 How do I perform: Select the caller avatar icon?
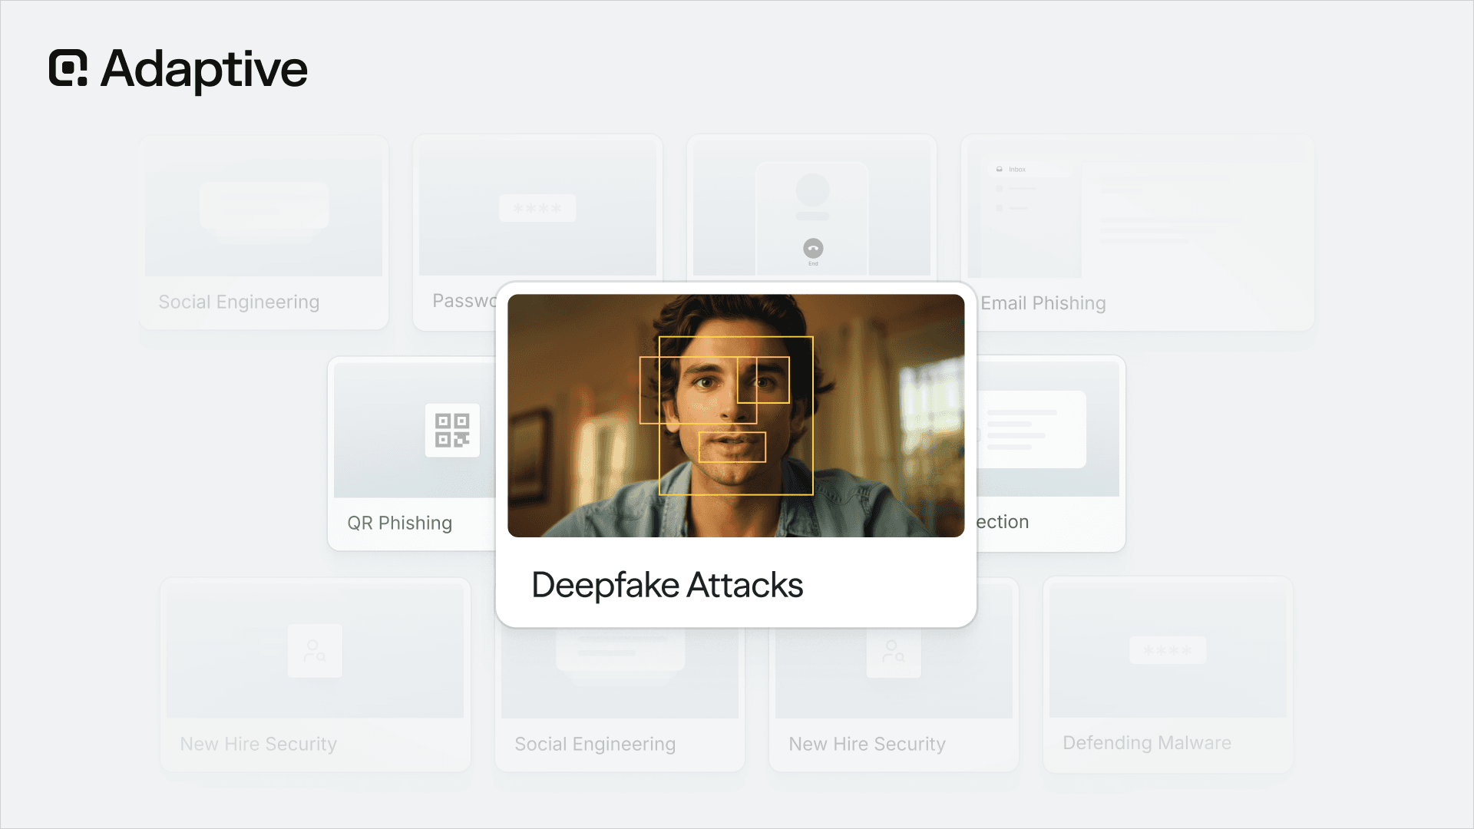tap(812, 190)
